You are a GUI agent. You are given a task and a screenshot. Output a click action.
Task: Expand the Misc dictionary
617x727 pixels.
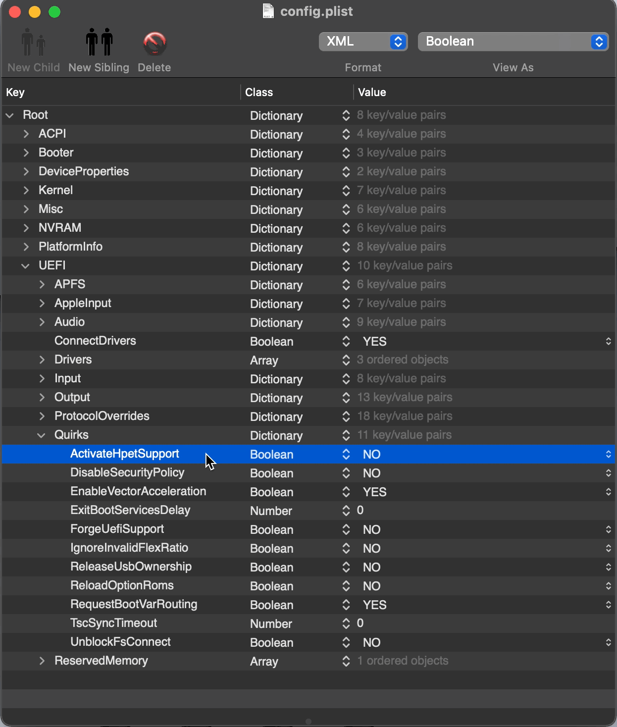point(26,209)
